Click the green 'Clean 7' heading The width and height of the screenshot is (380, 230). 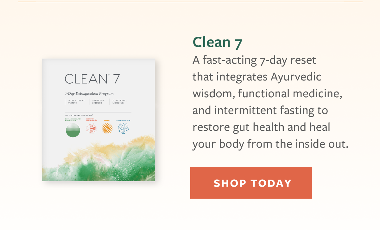coord(218,42)
